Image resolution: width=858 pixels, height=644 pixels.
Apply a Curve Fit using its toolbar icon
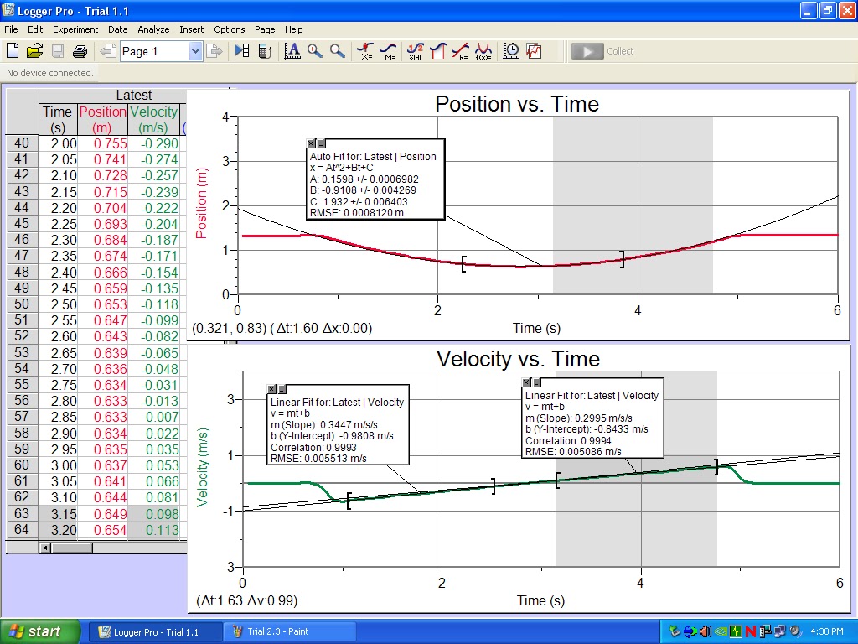click(484, 49)
